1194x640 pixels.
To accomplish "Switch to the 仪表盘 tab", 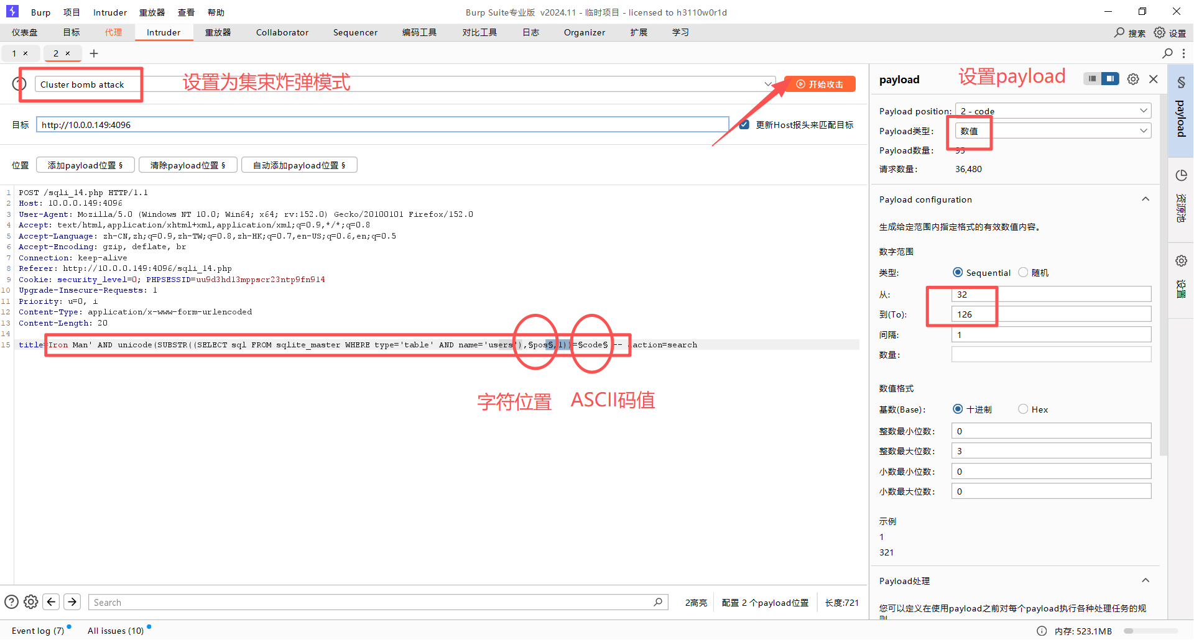I will (25, 32).
